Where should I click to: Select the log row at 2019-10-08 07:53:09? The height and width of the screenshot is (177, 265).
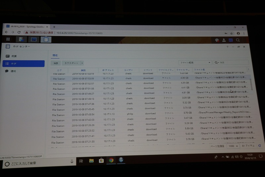[150, 78]
